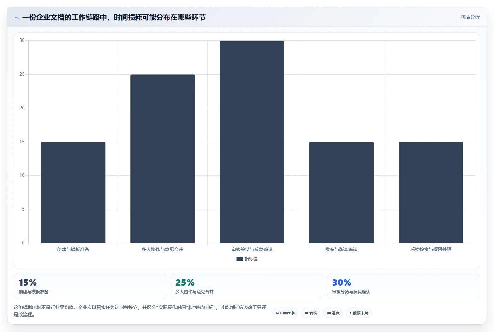Click the 审核等待与反复确认 bar in the chart
Screen dimensions: 494x332
coord(252,142)
